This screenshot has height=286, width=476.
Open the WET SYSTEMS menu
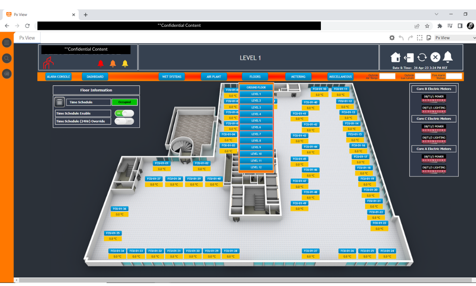click(x=171, y=76)
